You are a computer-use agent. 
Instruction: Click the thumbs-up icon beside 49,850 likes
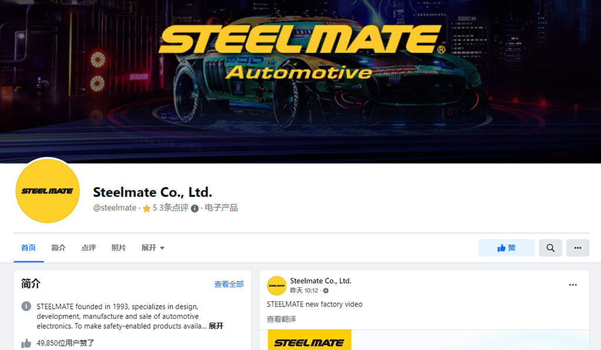26,343
